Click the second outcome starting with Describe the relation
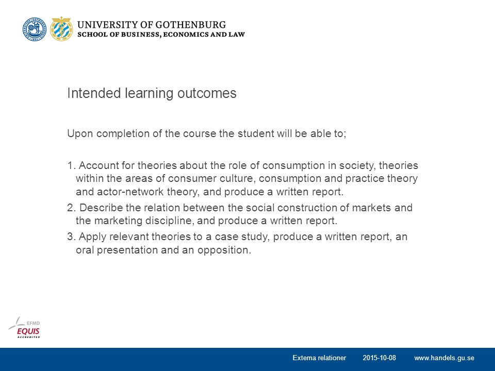 (240, 214)
